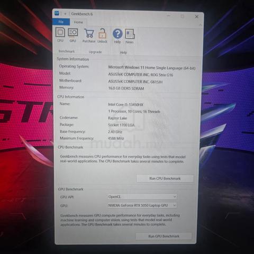254x254 pixels.
Task: Expand the GPU API OpenCL dropdown
Action: pos(142,197)
